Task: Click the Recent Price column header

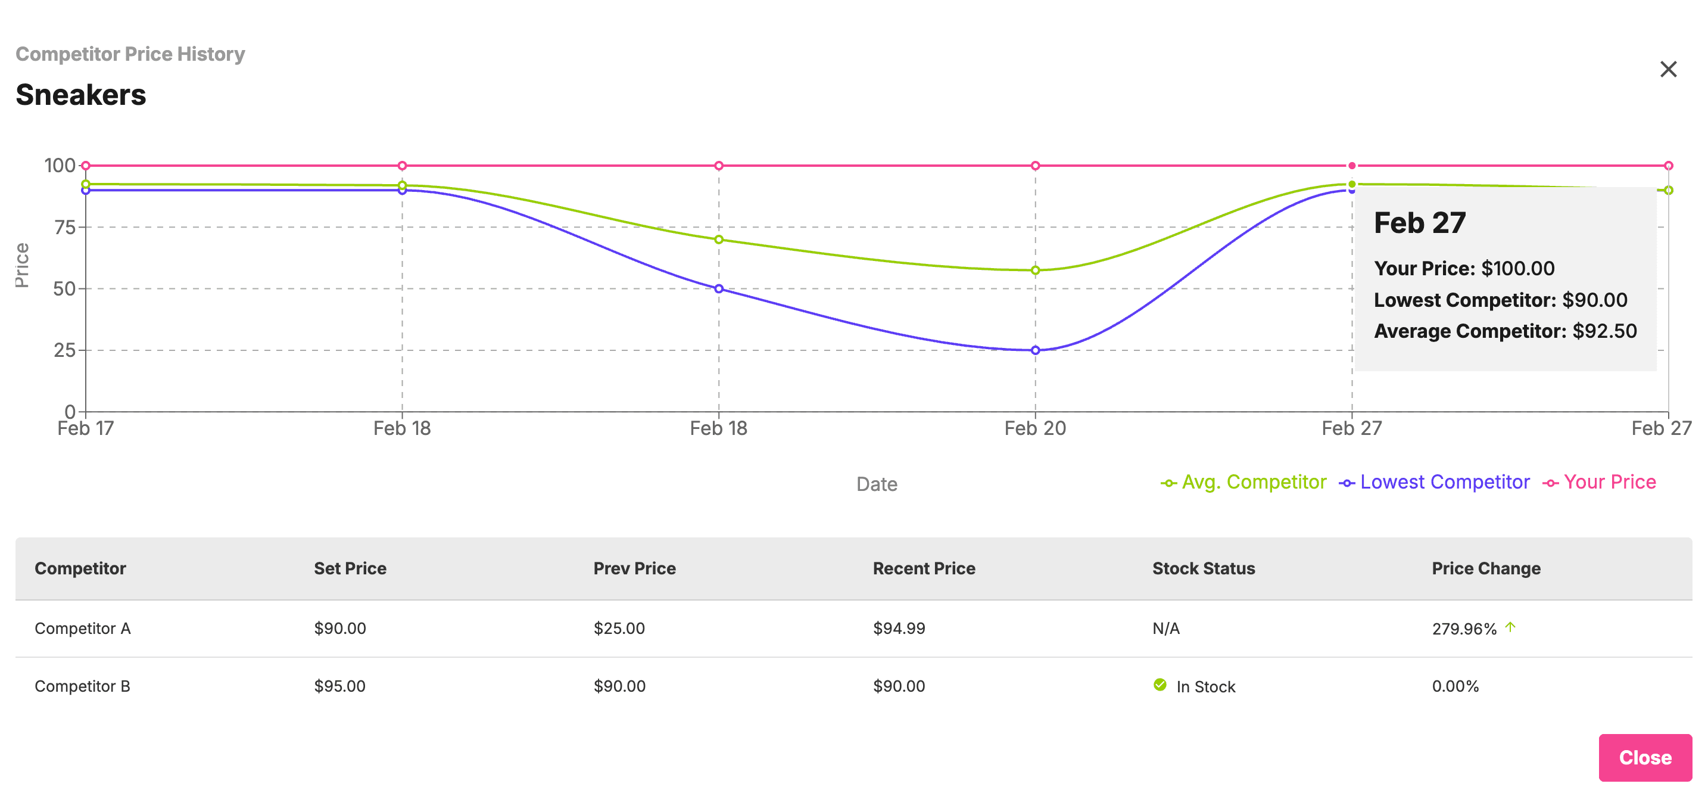Action: pos(924,568)
